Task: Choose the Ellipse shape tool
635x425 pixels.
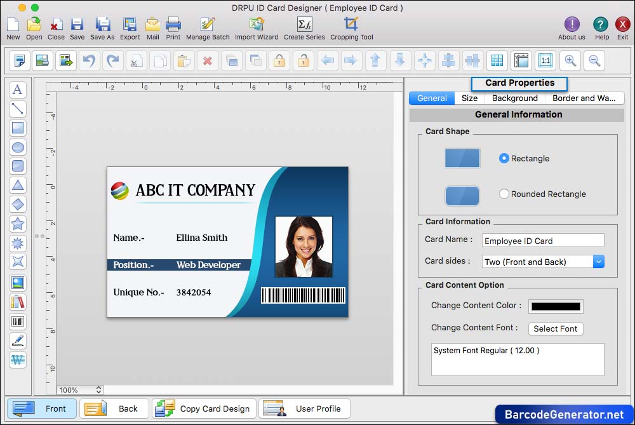Action: (x=18, y=147)
